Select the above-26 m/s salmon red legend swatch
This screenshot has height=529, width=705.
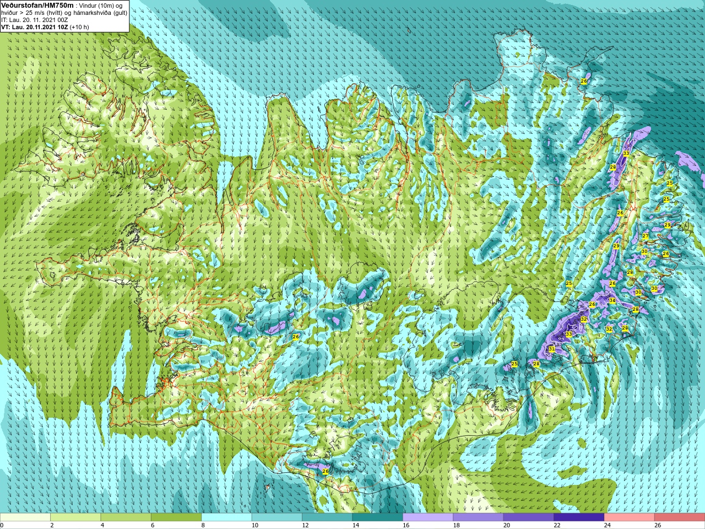click(680, 517)
